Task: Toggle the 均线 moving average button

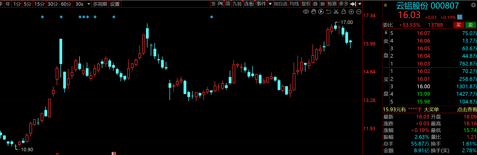Action: pyautogui.click(x=294, y=4)
